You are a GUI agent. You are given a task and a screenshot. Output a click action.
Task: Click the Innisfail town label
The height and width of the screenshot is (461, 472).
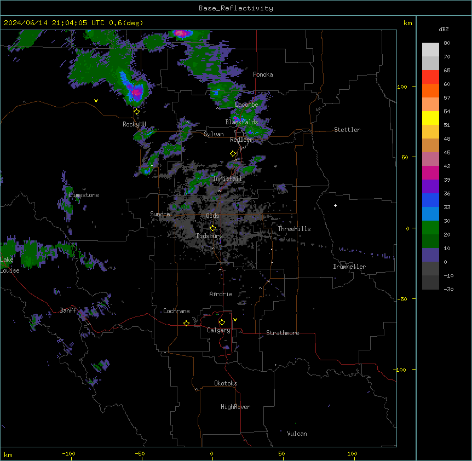tap(227, 178)
